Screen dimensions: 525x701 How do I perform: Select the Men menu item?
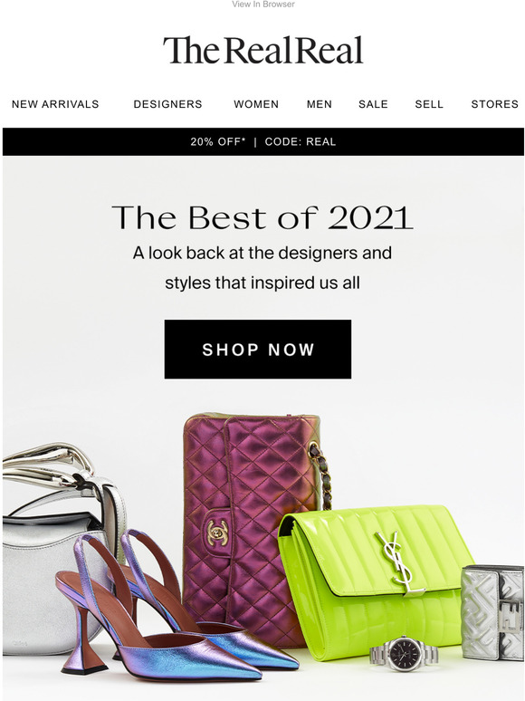(319, 104)
